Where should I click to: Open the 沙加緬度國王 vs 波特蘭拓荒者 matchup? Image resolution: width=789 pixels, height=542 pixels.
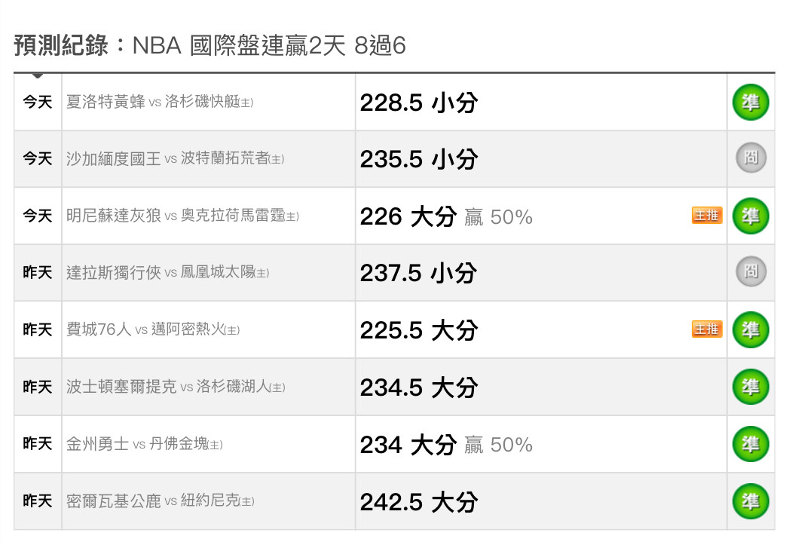click(175, 158)
